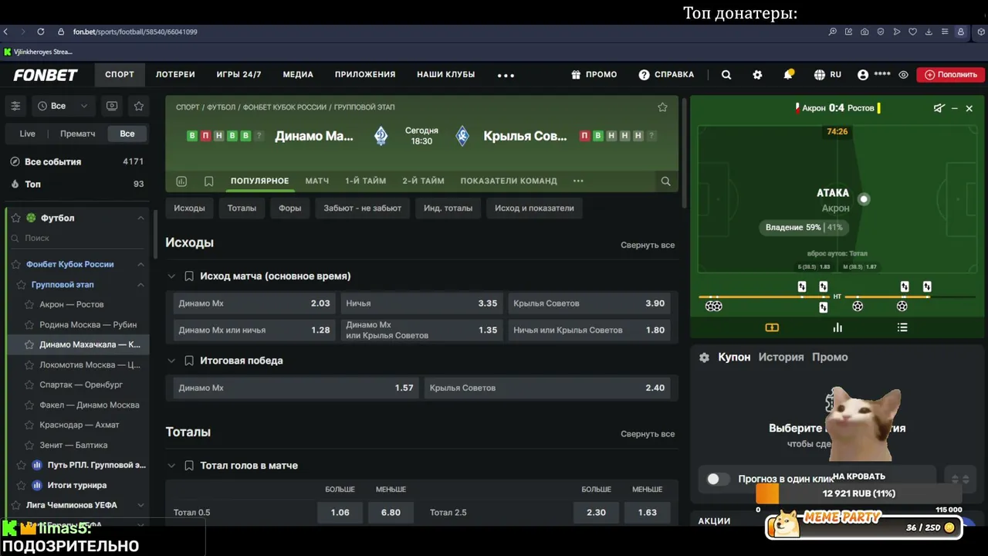Open the sidebar filter settings icon

[x=15, y=106]
